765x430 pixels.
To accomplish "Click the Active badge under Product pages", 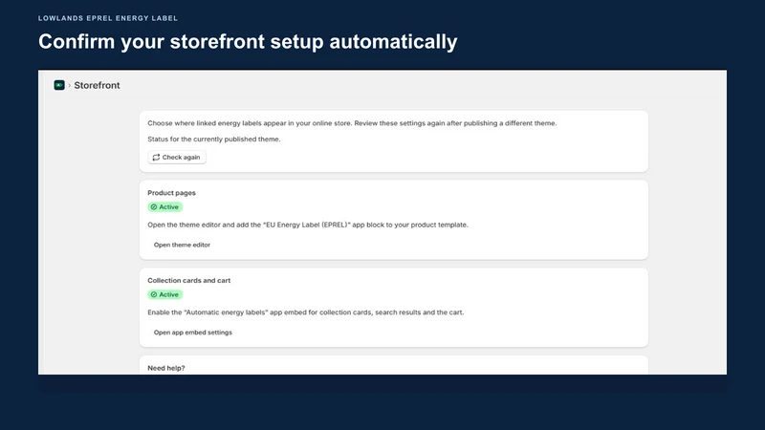I will click(x=164, y=207).
